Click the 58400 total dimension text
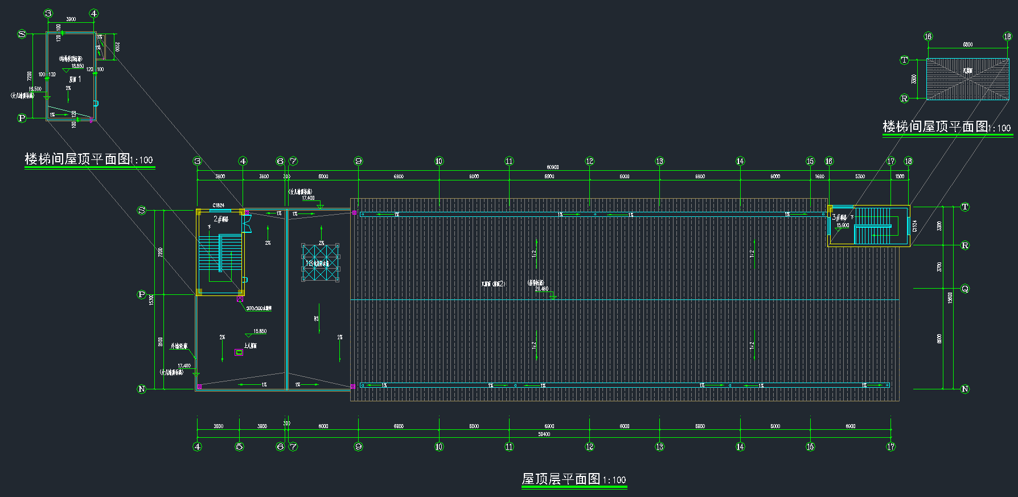1018x497 pixels. [x=544, y=434]
